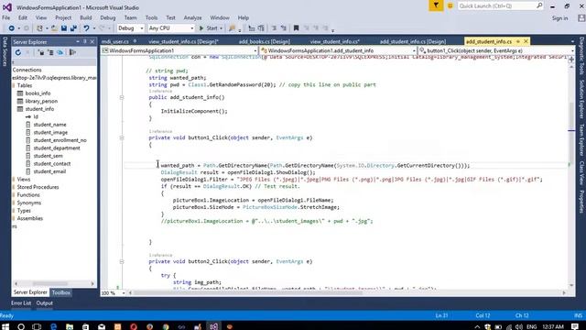Click the New Project toolbar icon
This screenshot has height=330, width=586.
click(39, 28)
